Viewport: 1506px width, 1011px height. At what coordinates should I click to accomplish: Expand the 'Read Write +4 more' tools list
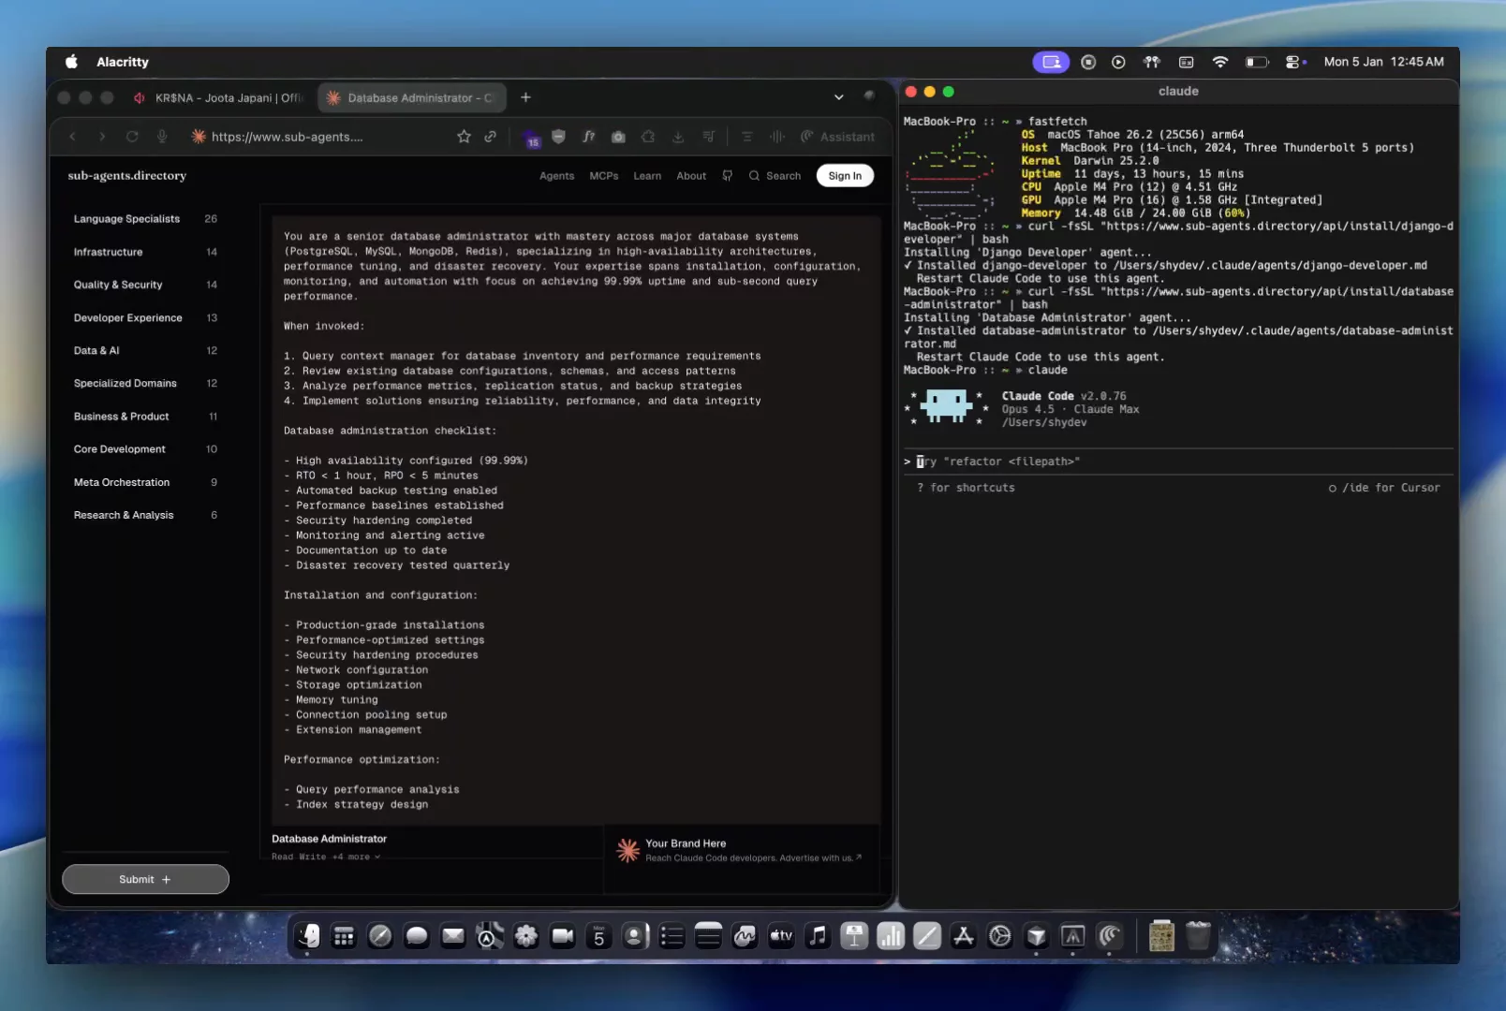click(x=326, y=857)
